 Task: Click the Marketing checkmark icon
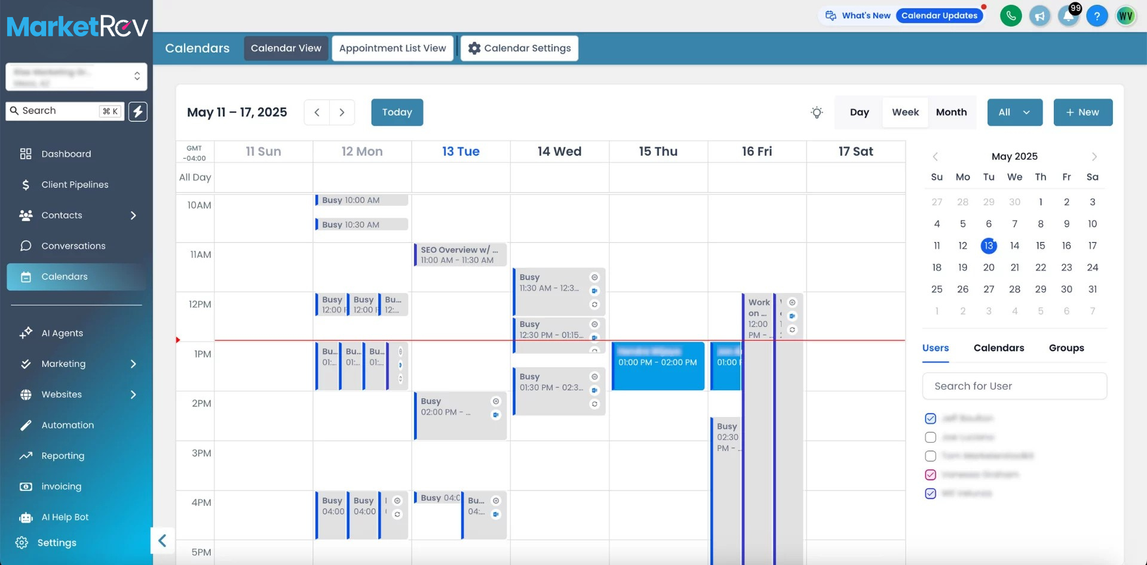[x=26, y=364]
